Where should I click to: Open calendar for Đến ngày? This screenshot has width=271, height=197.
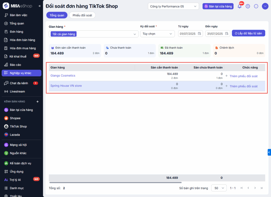pos(227,34)
